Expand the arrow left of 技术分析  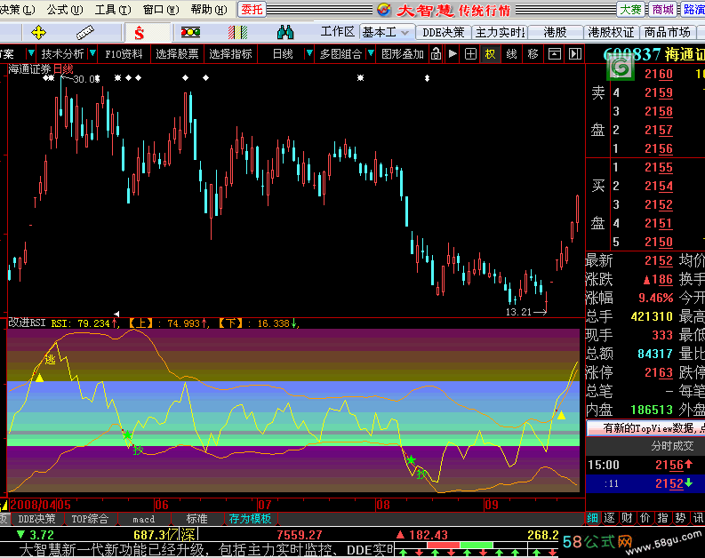tap(31, 53)
